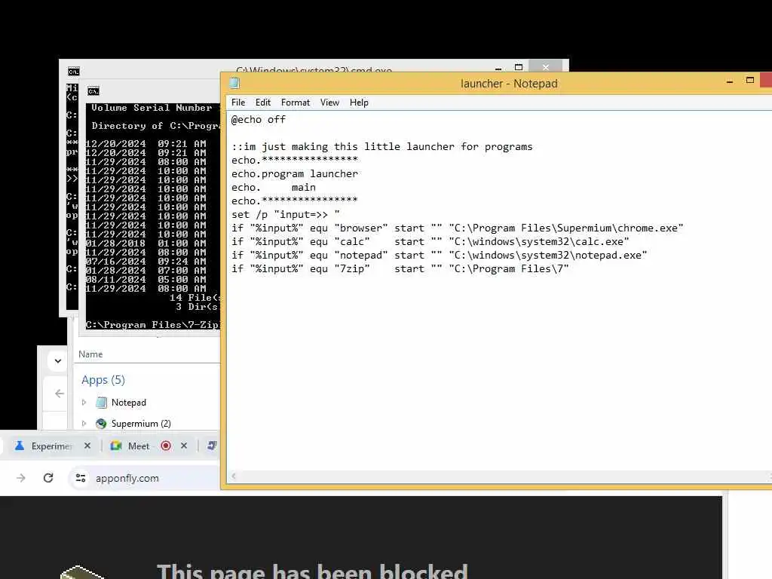The image size is (772, 579).
Task: Reload the apponfly.com page
Action: click(47, 477)
